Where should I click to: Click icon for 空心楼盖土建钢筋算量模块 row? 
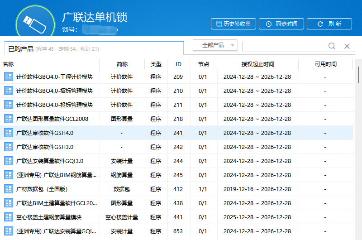(9, 217)
